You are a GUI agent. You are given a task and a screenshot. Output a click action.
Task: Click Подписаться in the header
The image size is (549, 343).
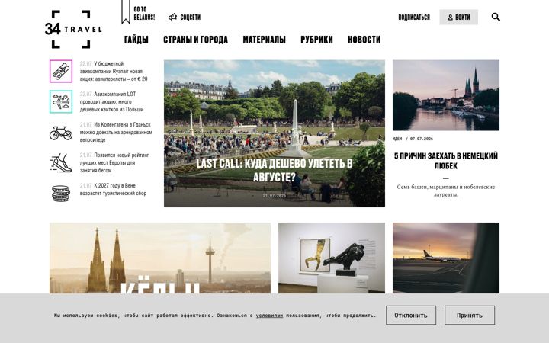pos(414,17)
